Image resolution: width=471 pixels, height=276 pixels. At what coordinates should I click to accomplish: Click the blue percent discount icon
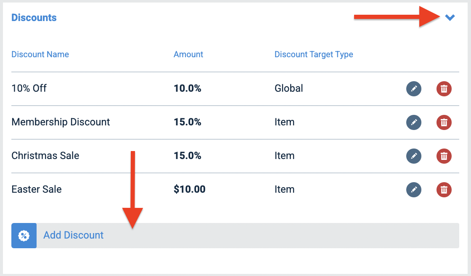coord(24,235)
